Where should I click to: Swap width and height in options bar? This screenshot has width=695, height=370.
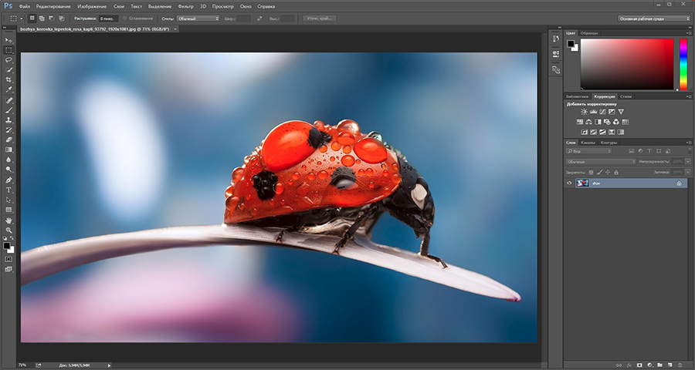click(259, 18)
